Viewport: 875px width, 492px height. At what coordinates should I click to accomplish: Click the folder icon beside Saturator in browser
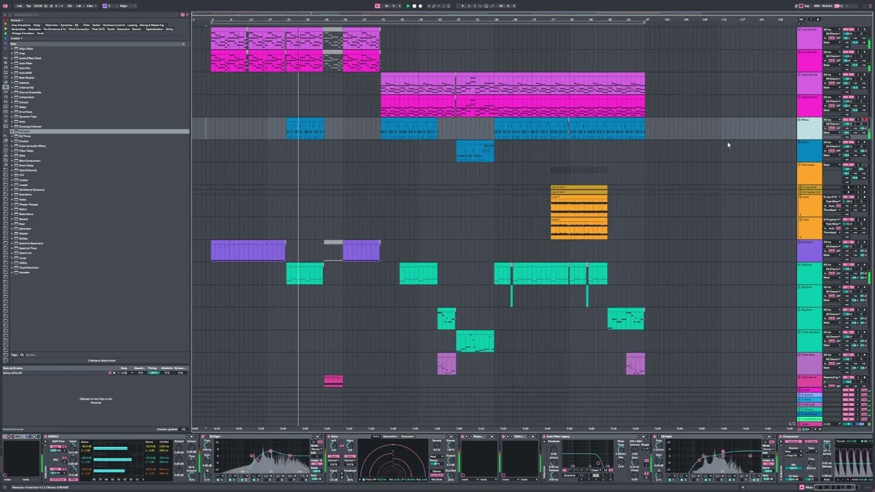click(16, 228)
